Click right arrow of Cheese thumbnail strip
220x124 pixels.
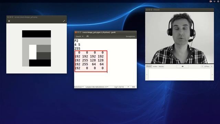tap(212, 74)
